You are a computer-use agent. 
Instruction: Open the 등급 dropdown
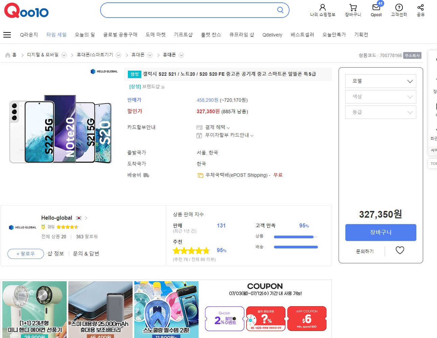click(x=381, y=112)
